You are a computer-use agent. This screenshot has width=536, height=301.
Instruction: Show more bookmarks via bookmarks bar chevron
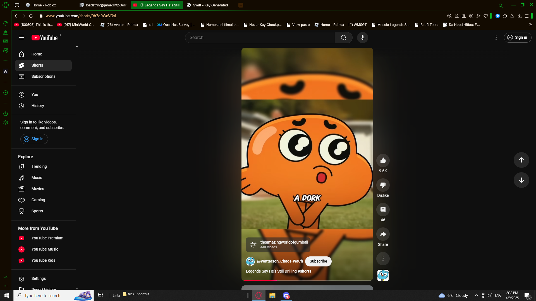[530, 25]
